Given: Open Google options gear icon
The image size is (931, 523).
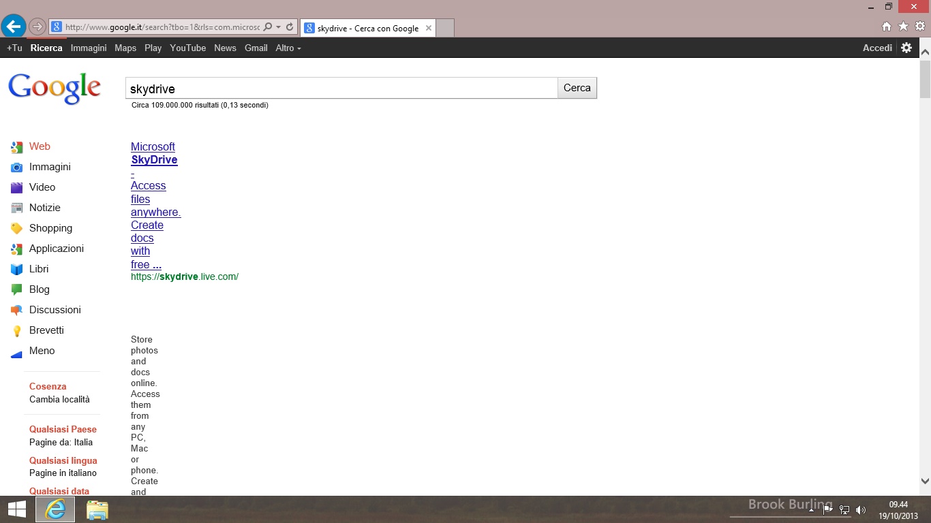Looking at the screenshot, I should tap(906, 48).
